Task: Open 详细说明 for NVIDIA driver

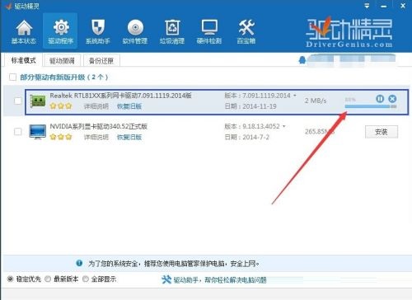Action: (x=96, y=137)
